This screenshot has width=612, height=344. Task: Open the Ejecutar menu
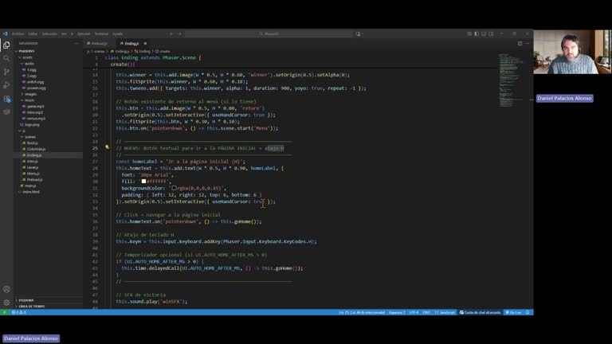[x=84, y=34]
